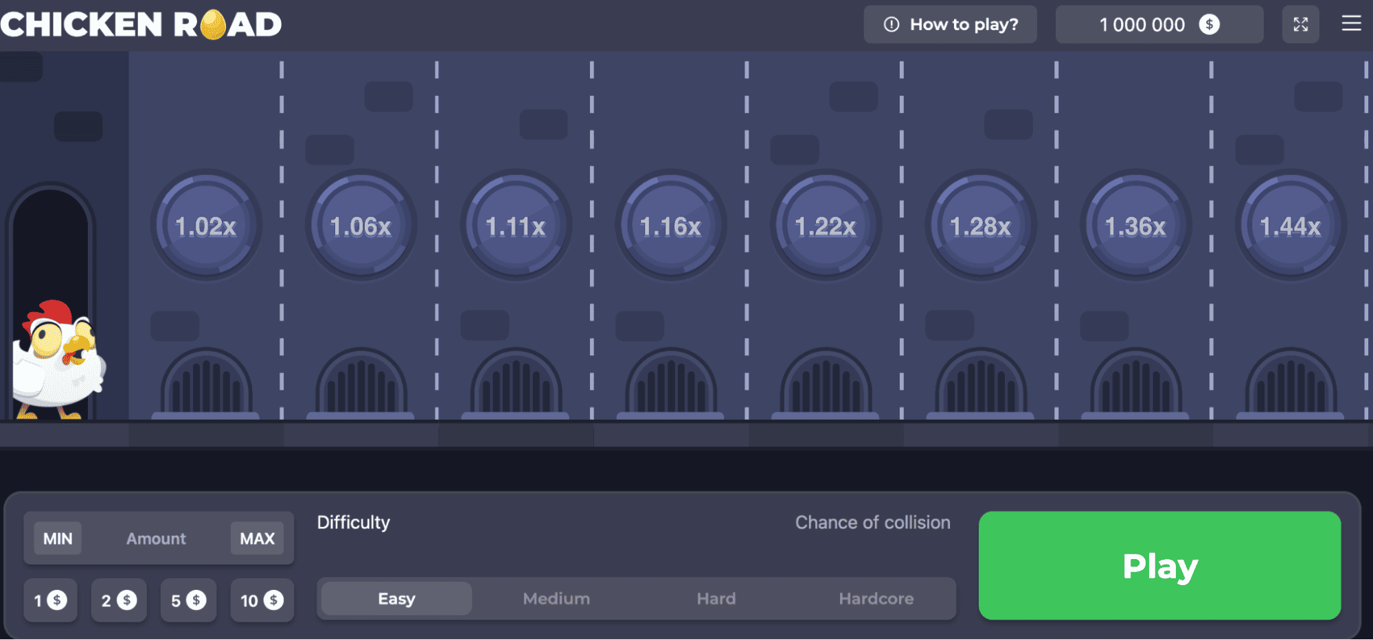Click the 1.28x multiplier manhole
Viewport: 1373px width, 640px height.
click(981, 226)
